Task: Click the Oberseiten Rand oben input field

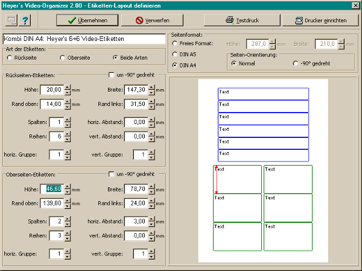Action: (x=51, y=203)
